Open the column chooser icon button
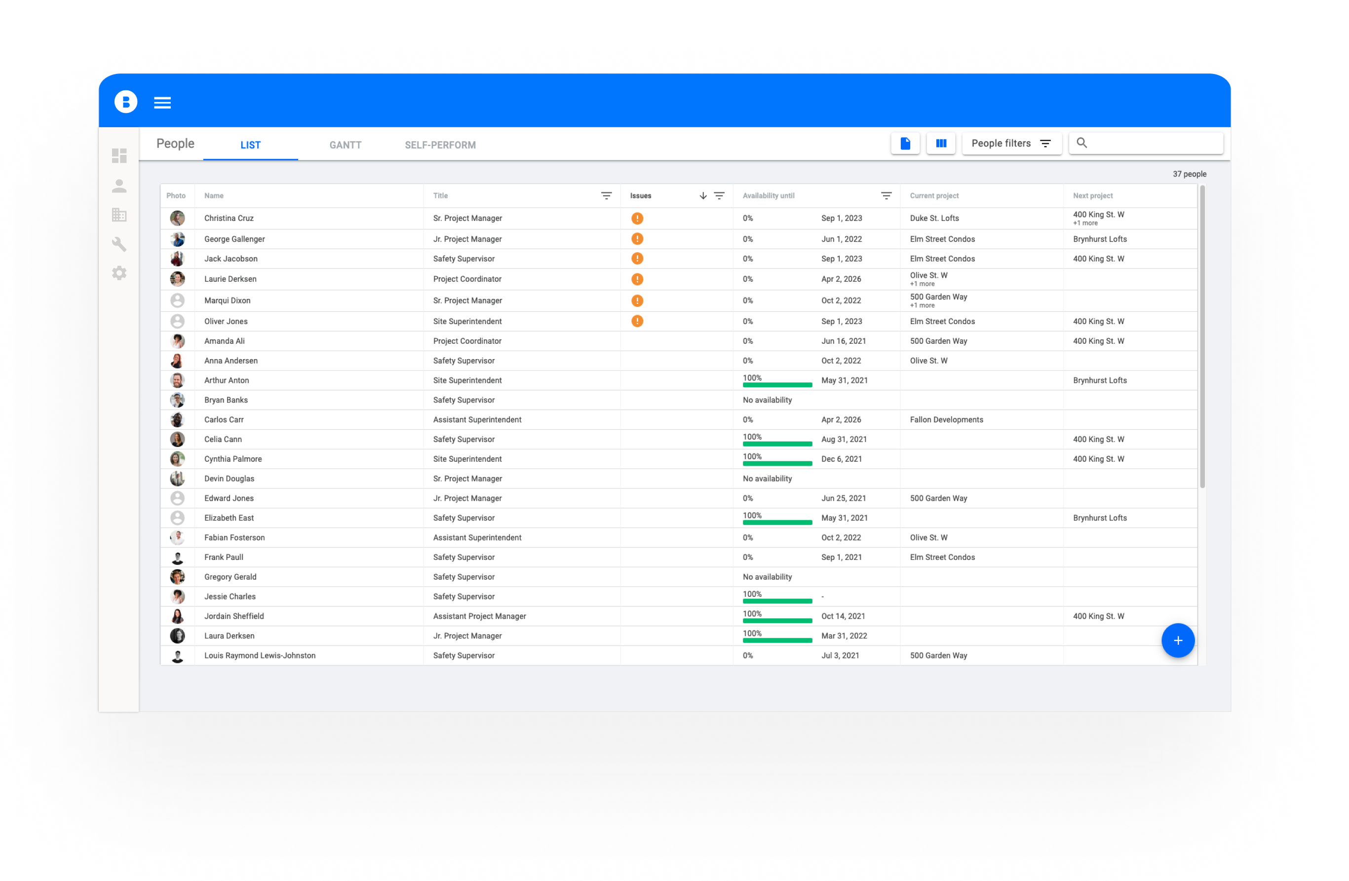The width and height of the screenshot is (1349, 881). pyautogui.click(x=941, y=144)
